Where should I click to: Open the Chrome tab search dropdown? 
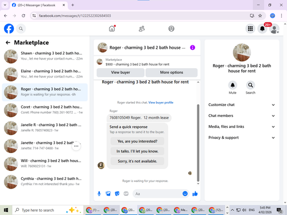point(5,5)
